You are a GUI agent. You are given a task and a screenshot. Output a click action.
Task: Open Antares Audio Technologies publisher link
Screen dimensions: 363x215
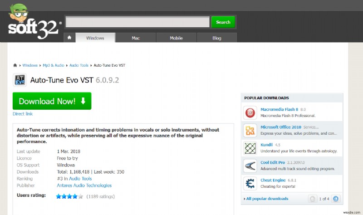click(84, 186)
